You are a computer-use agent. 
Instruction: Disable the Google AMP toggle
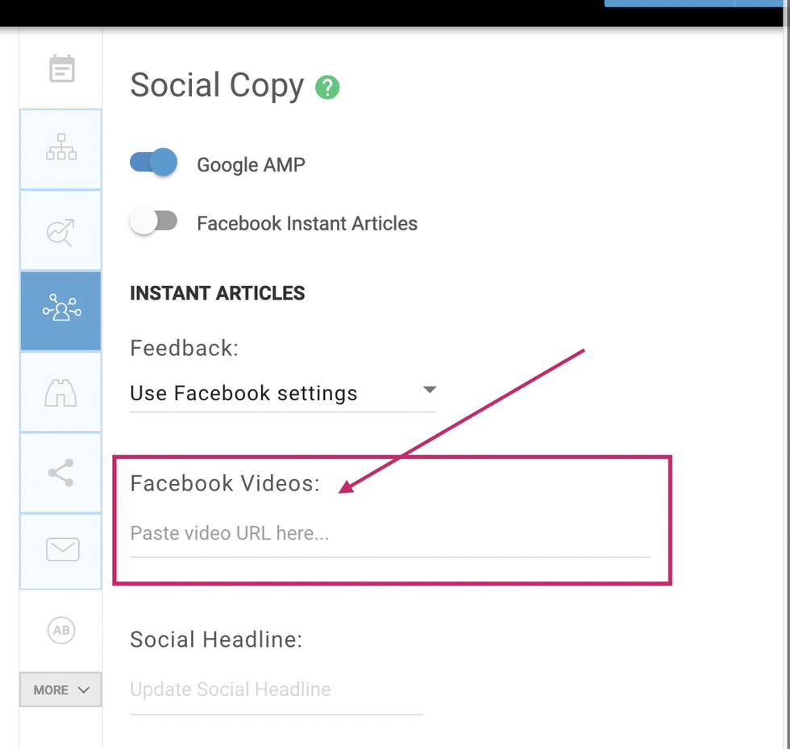click(x=153, y=163)
